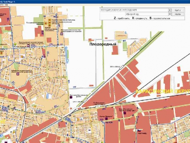Click the Южно-Российский институт purple icon
Viewport: 190px width, 143px height.
(x=61, y=34)
